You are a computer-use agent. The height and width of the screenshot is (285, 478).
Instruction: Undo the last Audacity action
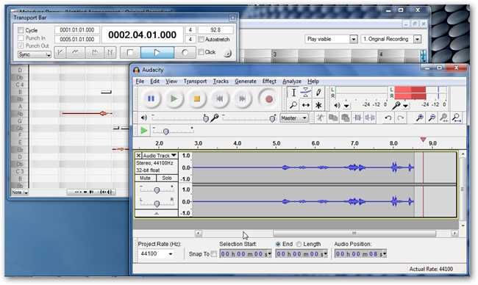click(x=388, y=118)
